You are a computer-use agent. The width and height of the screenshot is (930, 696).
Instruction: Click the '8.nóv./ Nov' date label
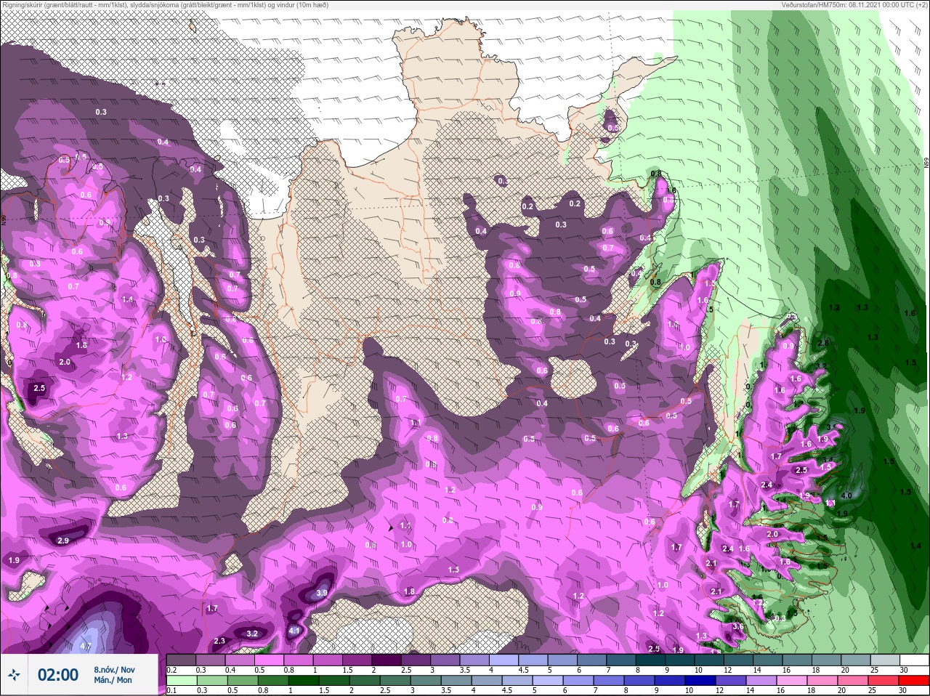tap(114, 669)
